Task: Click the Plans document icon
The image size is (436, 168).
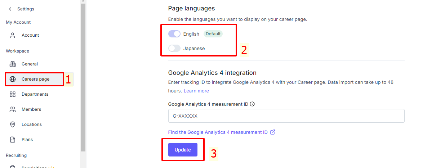Action: (x=13, y=140)
